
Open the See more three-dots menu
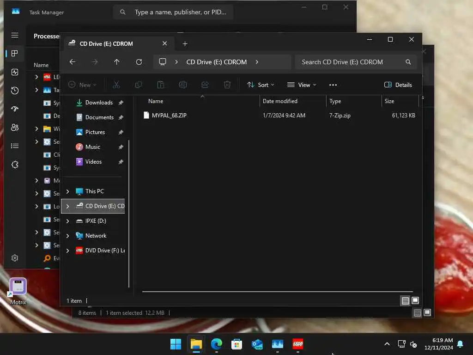click(x=333, y=85)
